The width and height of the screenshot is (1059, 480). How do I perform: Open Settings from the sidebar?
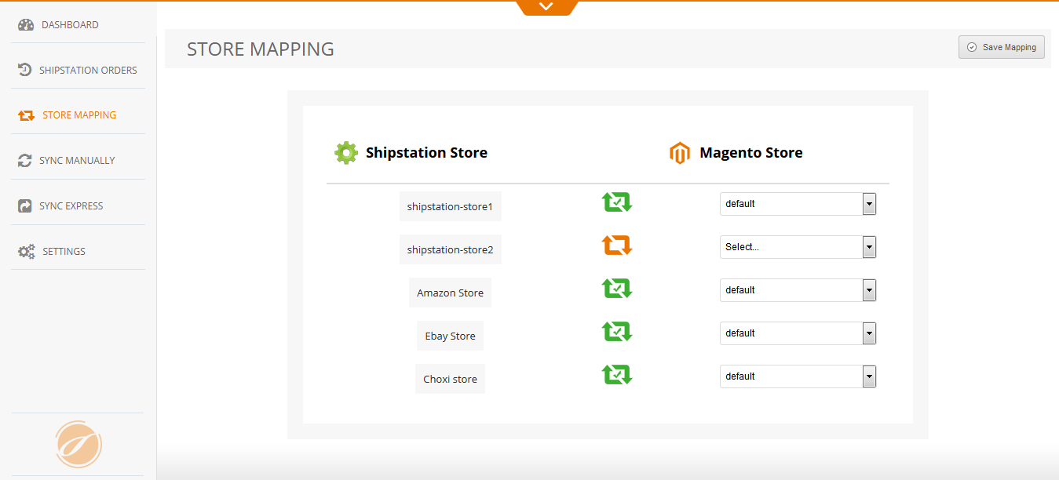[x=64, y=252]
